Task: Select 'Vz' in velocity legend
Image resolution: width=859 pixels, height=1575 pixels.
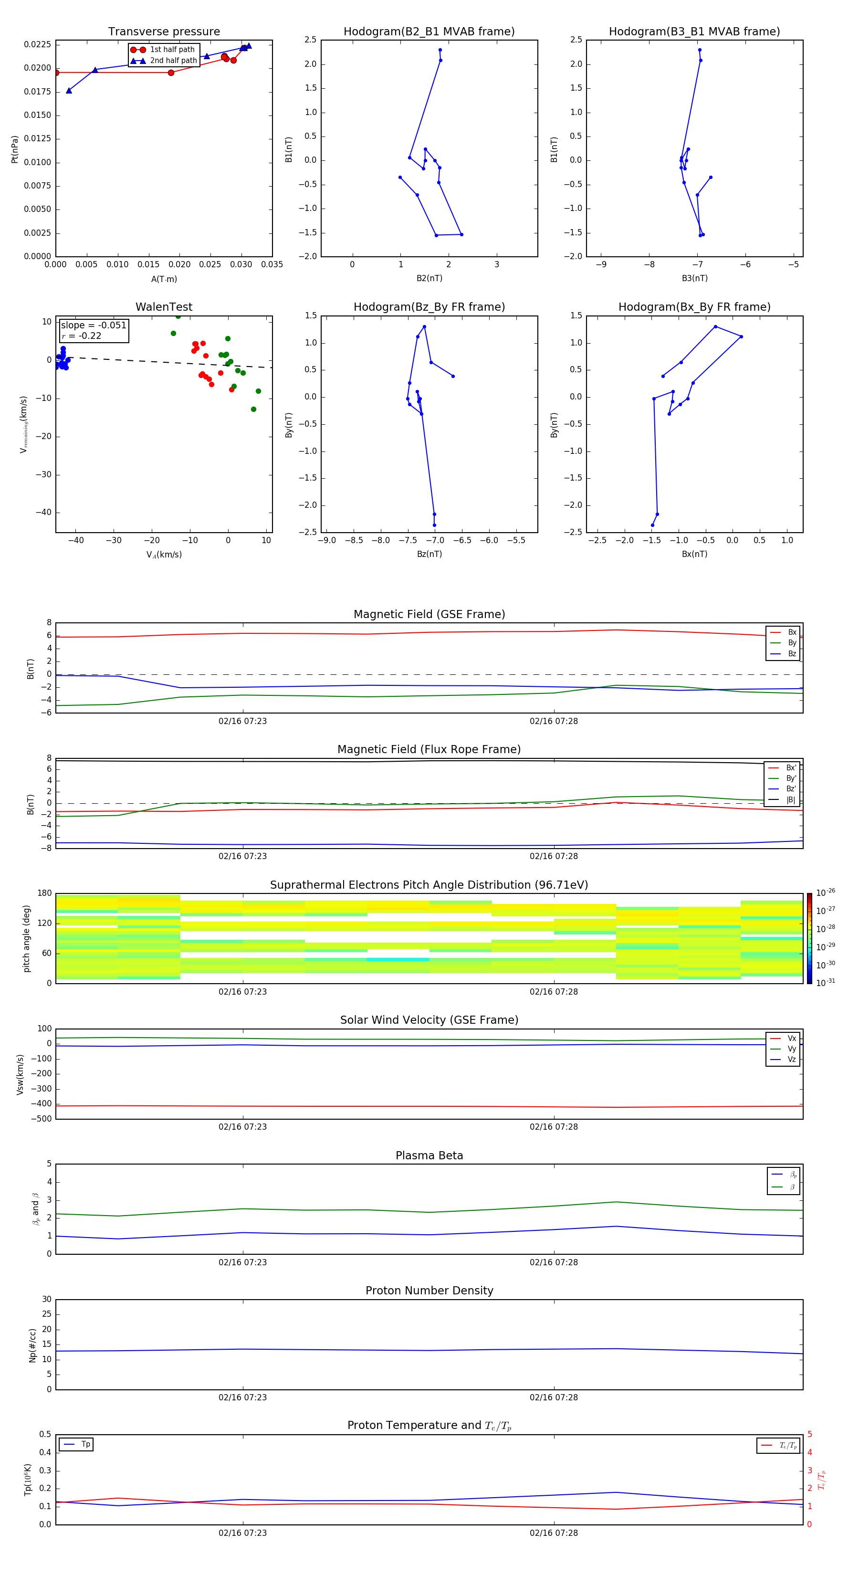Action: click(783, 1060)
